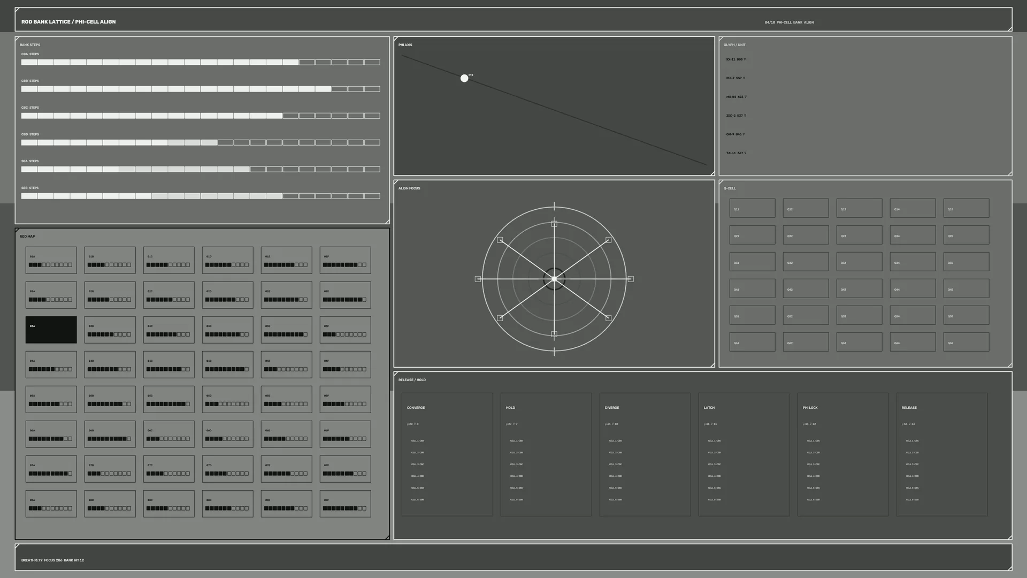Click the Q55 cell button
The width and height of the screenshot is (1027, 578).
click(966, 315)
